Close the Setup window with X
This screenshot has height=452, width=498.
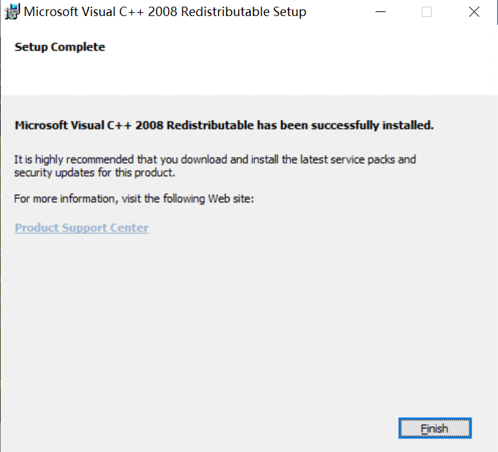coord(474,12)
